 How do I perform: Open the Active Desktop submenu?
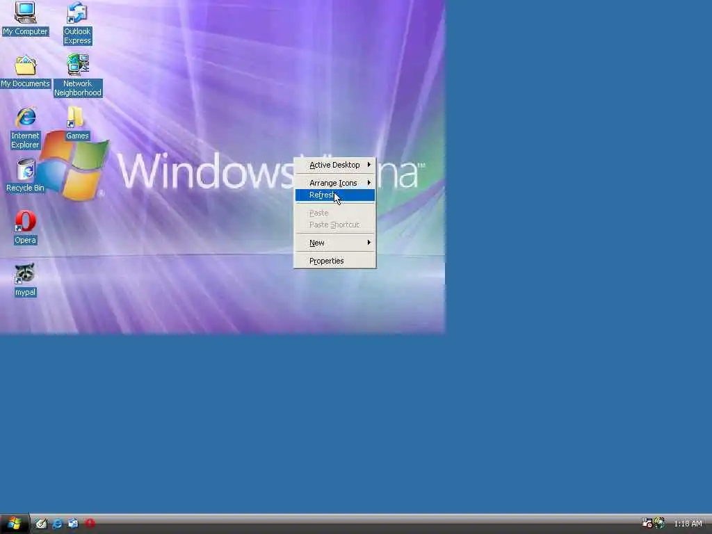(x=335, y=165)
